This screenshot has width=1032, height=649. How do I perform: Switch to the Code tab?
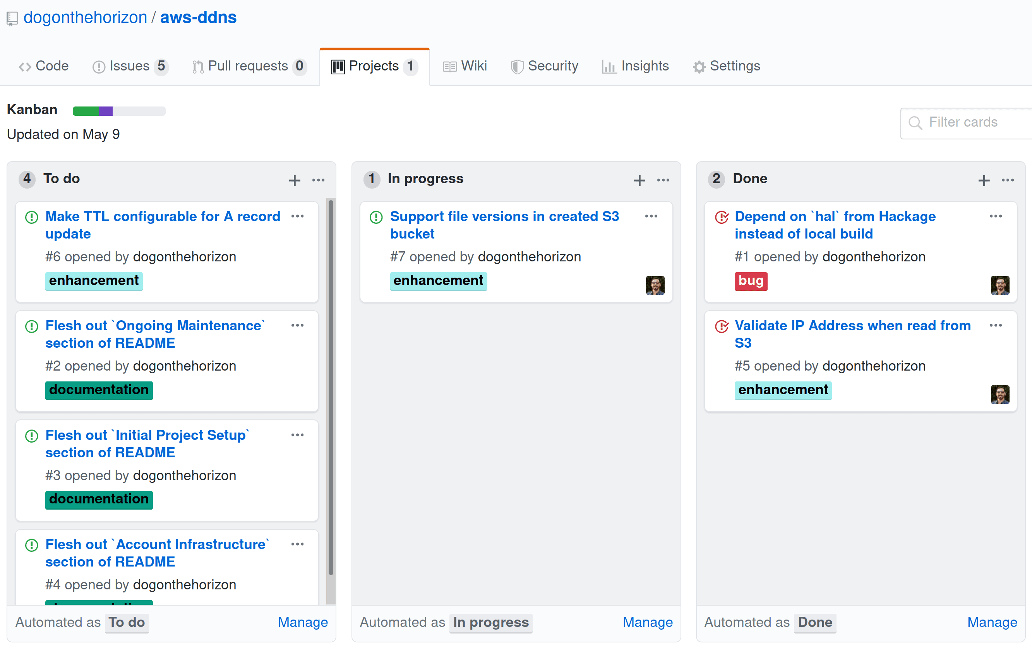[x=43, y=66]
